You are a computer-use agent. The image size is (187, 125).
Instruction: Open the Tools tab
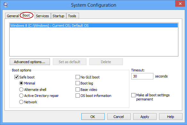(72, 16)
